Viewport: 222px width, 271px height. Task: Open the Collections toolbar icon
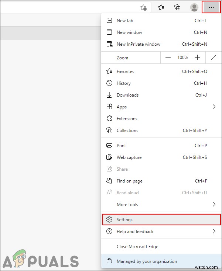(177, 7)
